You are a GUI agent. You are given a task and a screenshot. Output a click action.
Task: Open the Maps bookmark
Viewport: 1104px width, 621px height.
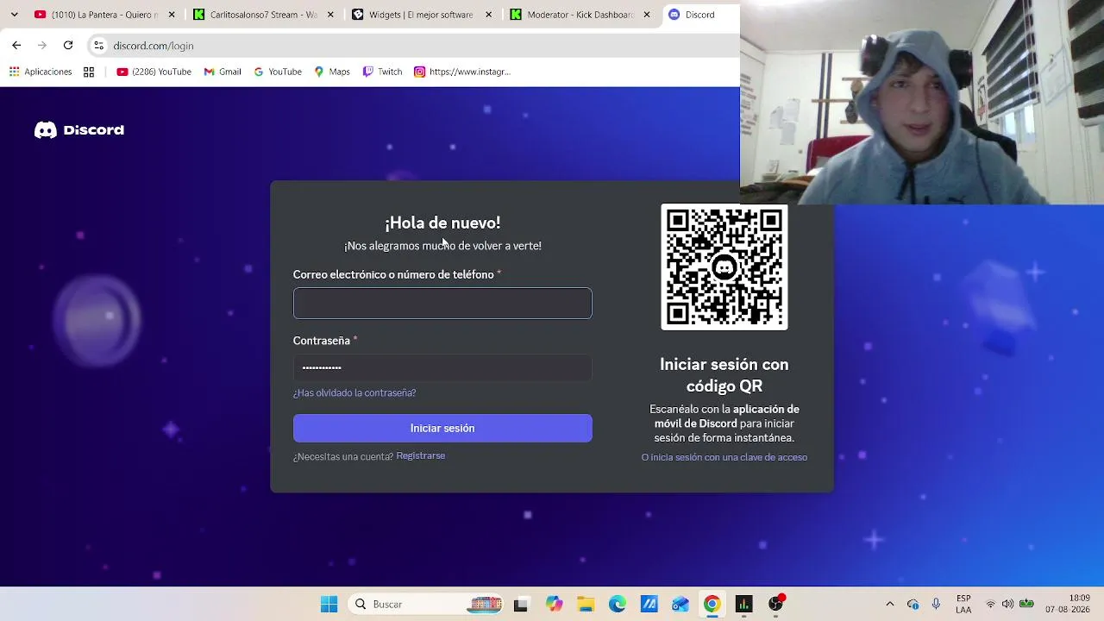[332, 72]
